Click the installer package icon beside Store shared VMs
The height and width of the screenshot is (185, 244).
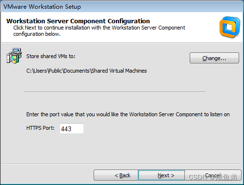click(14, 56)
